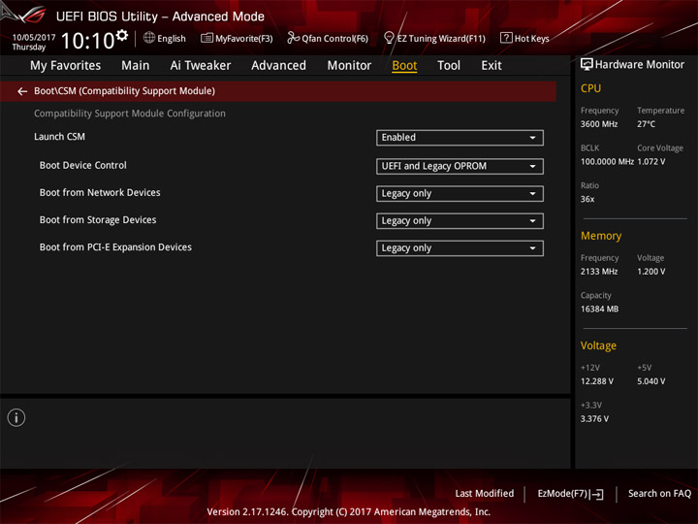The image size is (698, 524).
Task: Click Hot Keys label
Action: click(x=531, y=39)
